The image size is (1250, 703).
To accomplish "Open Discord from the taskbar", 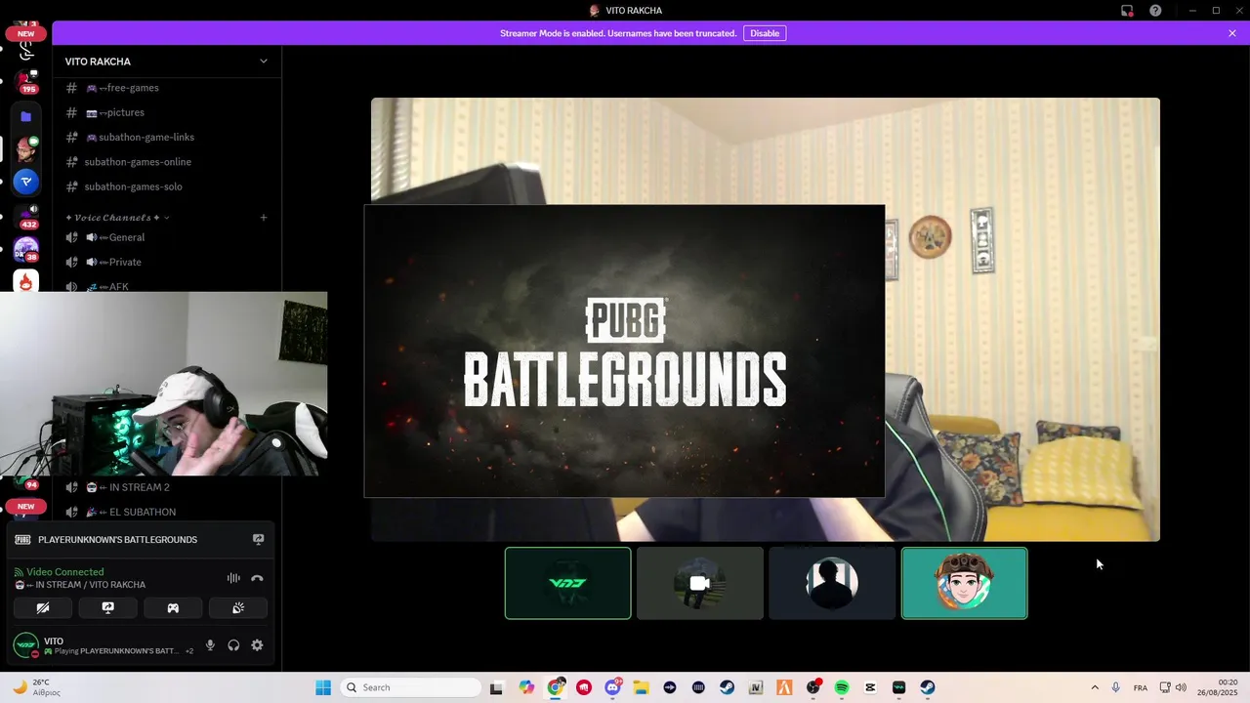I will [x=613, y=687].
